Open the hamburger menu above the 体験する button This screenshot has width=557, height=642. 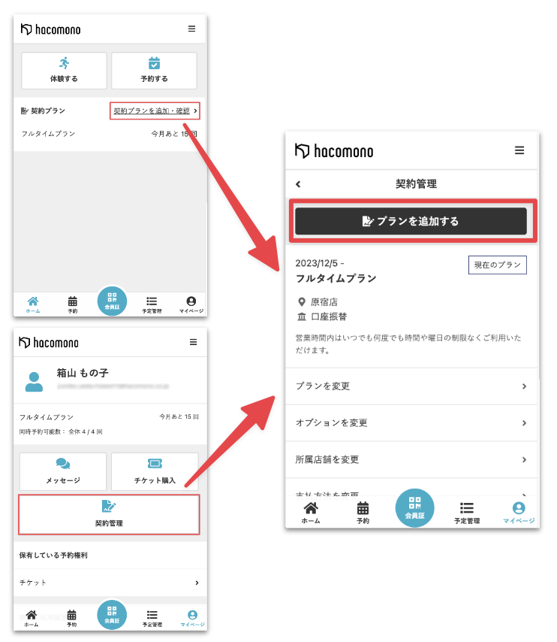coord(191,29)
